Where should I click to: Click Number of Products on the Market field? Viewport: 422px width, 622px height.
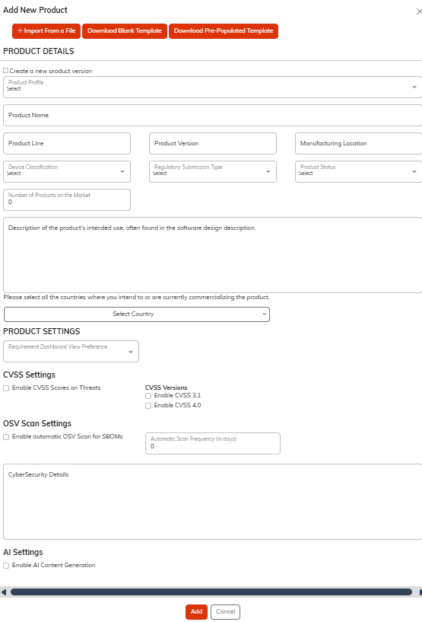(x=67, y=200)
